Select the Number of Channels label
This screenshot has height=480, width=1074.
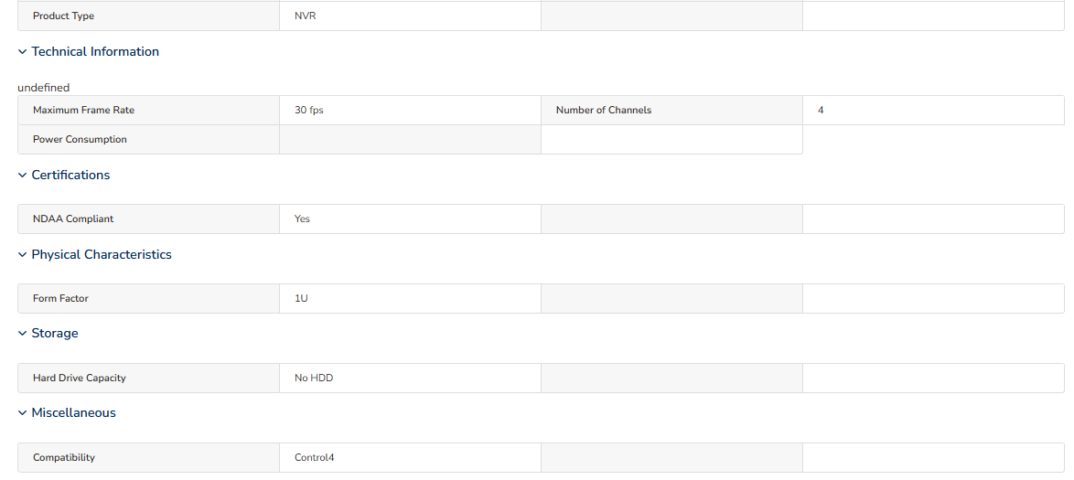click(604, 111)
